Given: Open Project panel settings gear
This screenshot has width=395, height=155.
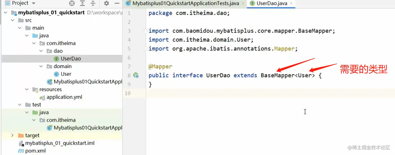Looking at the screenshot, I should click(106, 3).
